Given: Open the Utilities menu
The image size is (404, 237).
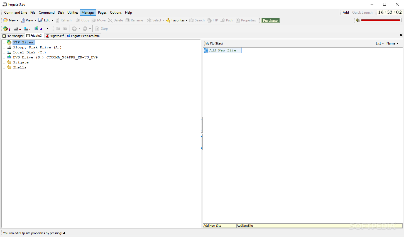Looking at the screenshot, I should point(73,13).
